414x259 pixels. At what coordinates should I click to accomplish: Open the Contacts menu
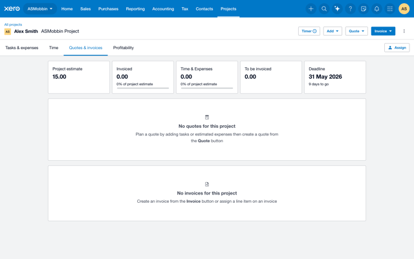[x=204, y=8]
